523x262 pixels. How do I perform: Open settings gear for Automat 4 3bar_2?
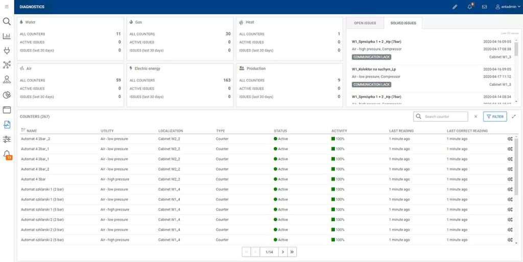pos(510,169)
